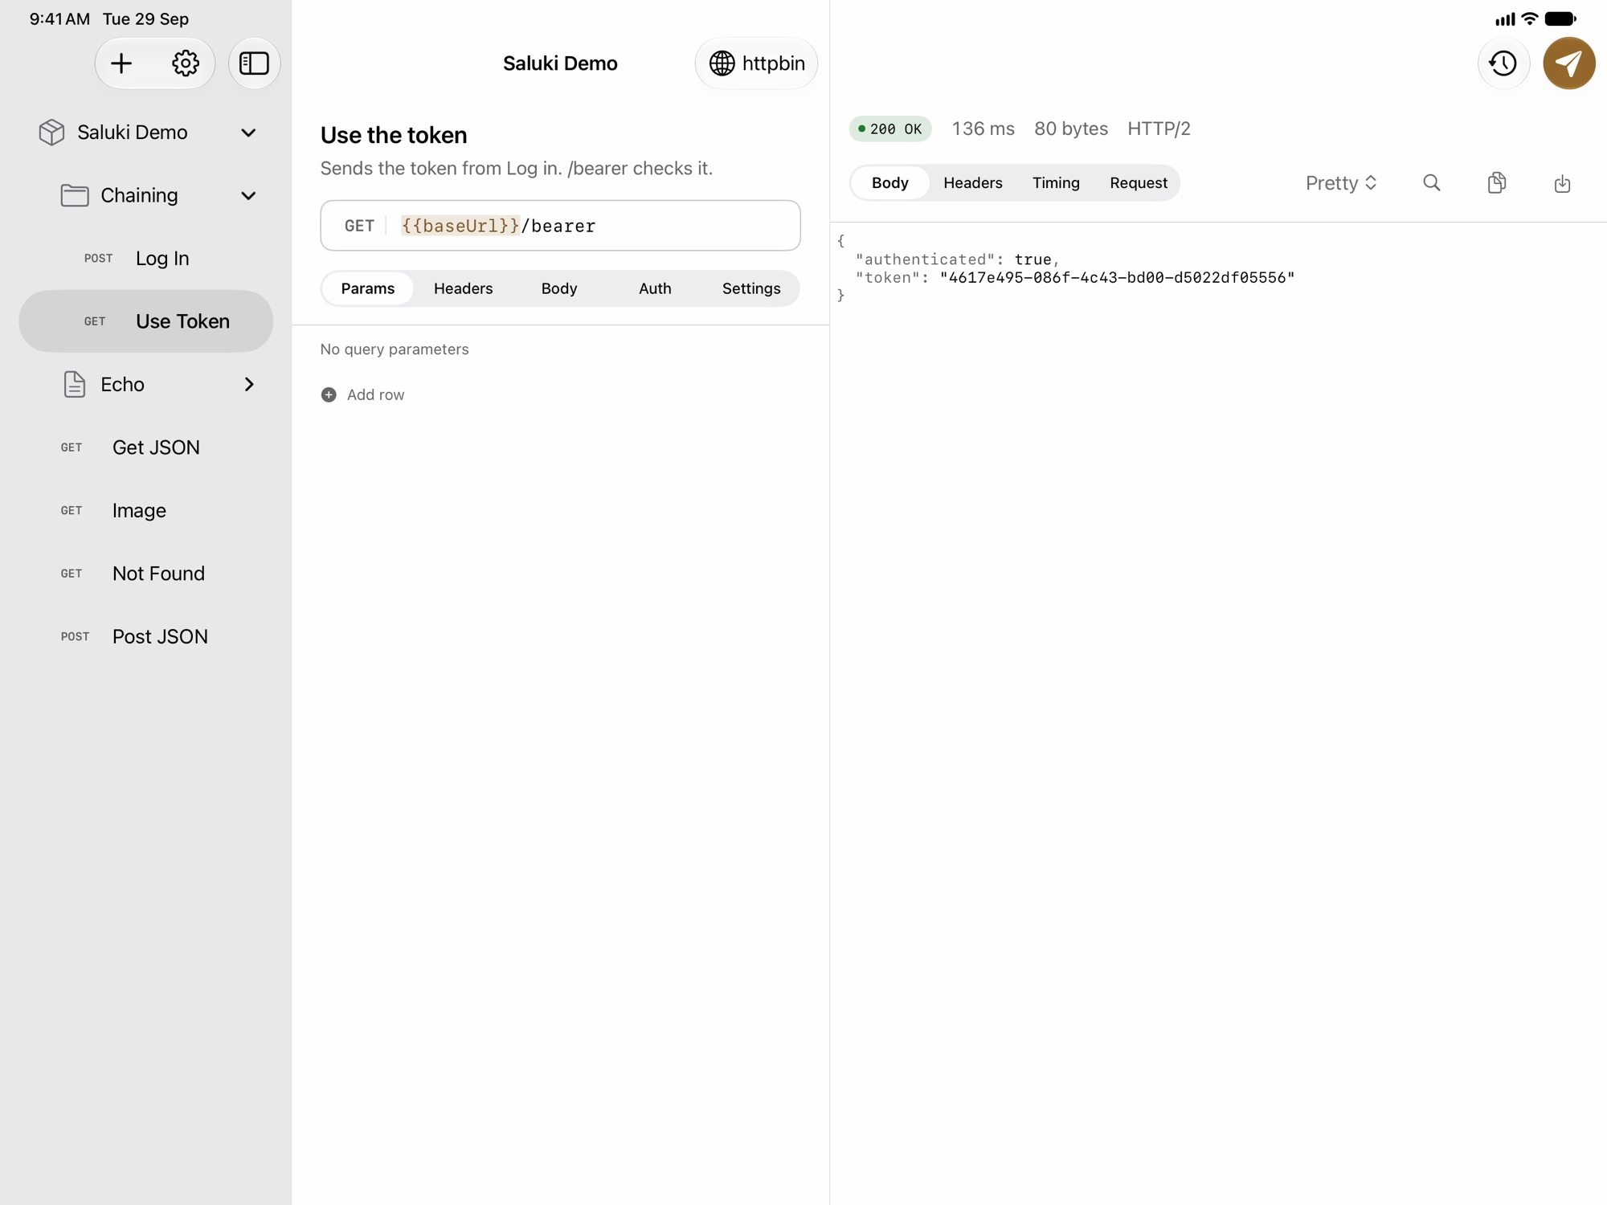Open the Image GET request
1607x1205 pixels.
(x=146, y=510)
